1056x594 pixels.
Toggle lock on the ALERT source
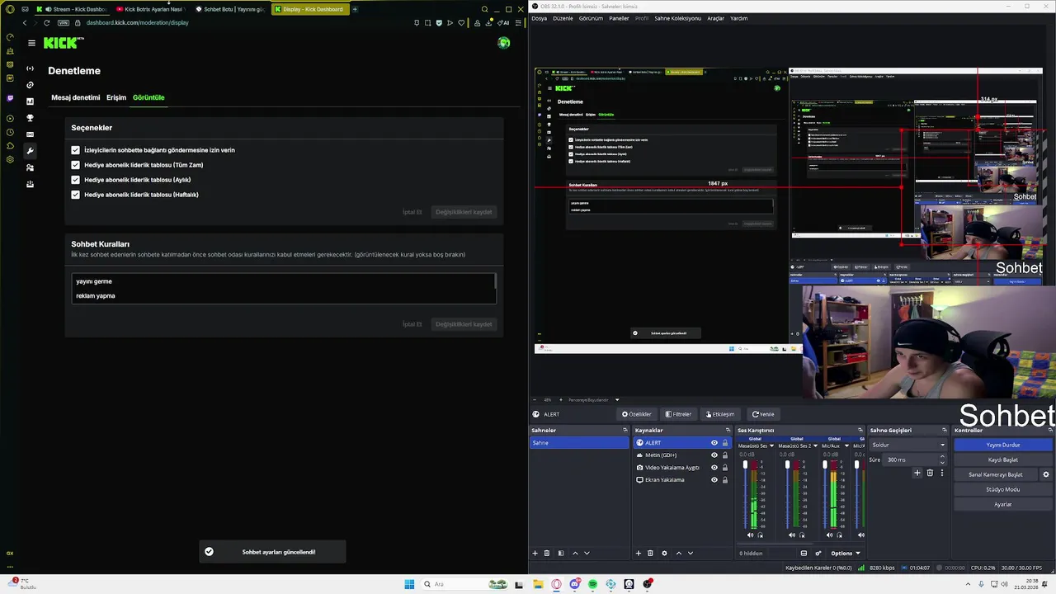(725, 443)
